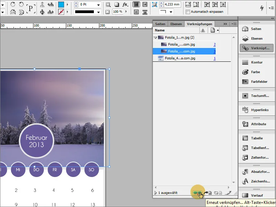Click the opacity checkerboard icon
The image size is (276, 207).
pyautogui.click(x=108, y=12)
